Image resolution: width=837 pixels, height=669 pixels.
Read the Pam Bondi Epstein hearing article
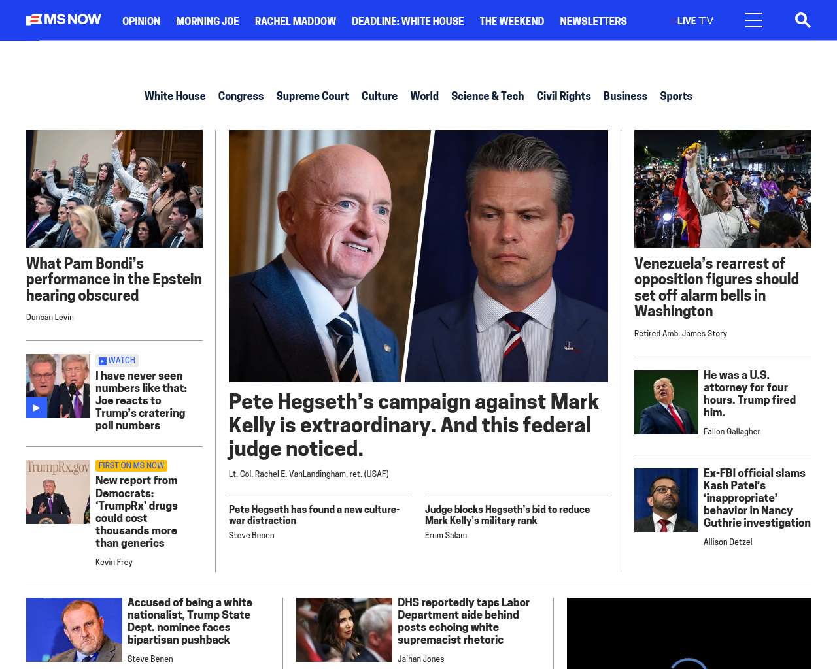[114, 279]
